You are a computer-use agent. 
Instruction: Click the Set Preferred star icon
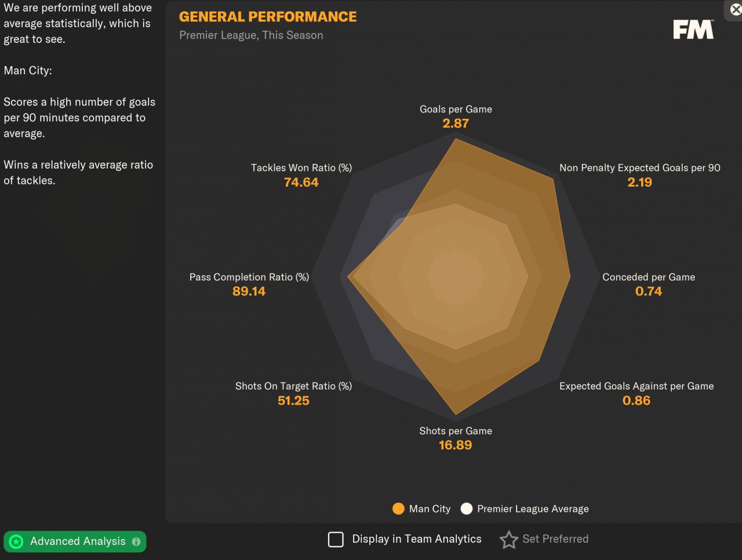[x=509, y=540]
